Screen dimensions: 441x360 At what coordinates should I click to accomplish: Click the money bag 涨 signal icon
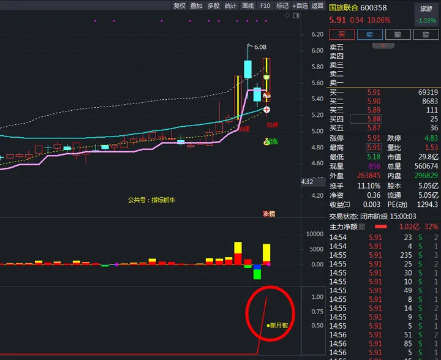coord(267,141)
